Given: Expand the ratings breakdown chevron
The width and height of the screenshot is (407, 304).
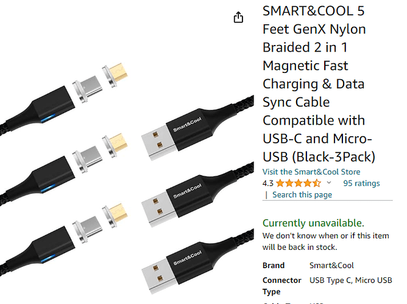Looking at the screenshot, I should (x=330, y=183).
